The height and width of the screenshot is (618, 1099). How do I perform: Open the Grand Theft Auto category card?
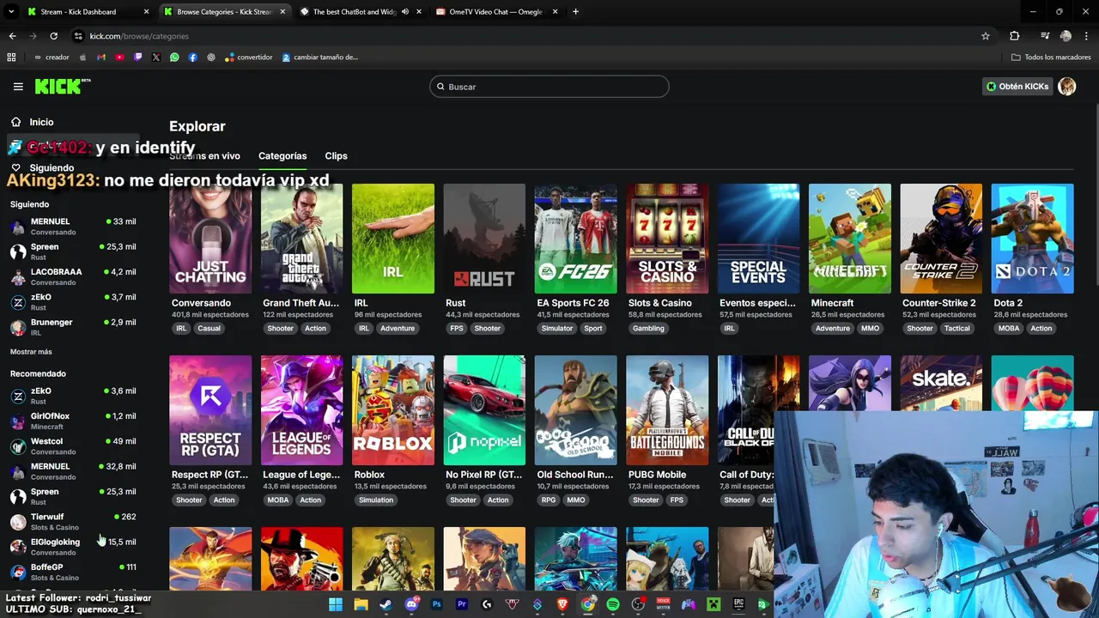[x=301, y=239]
